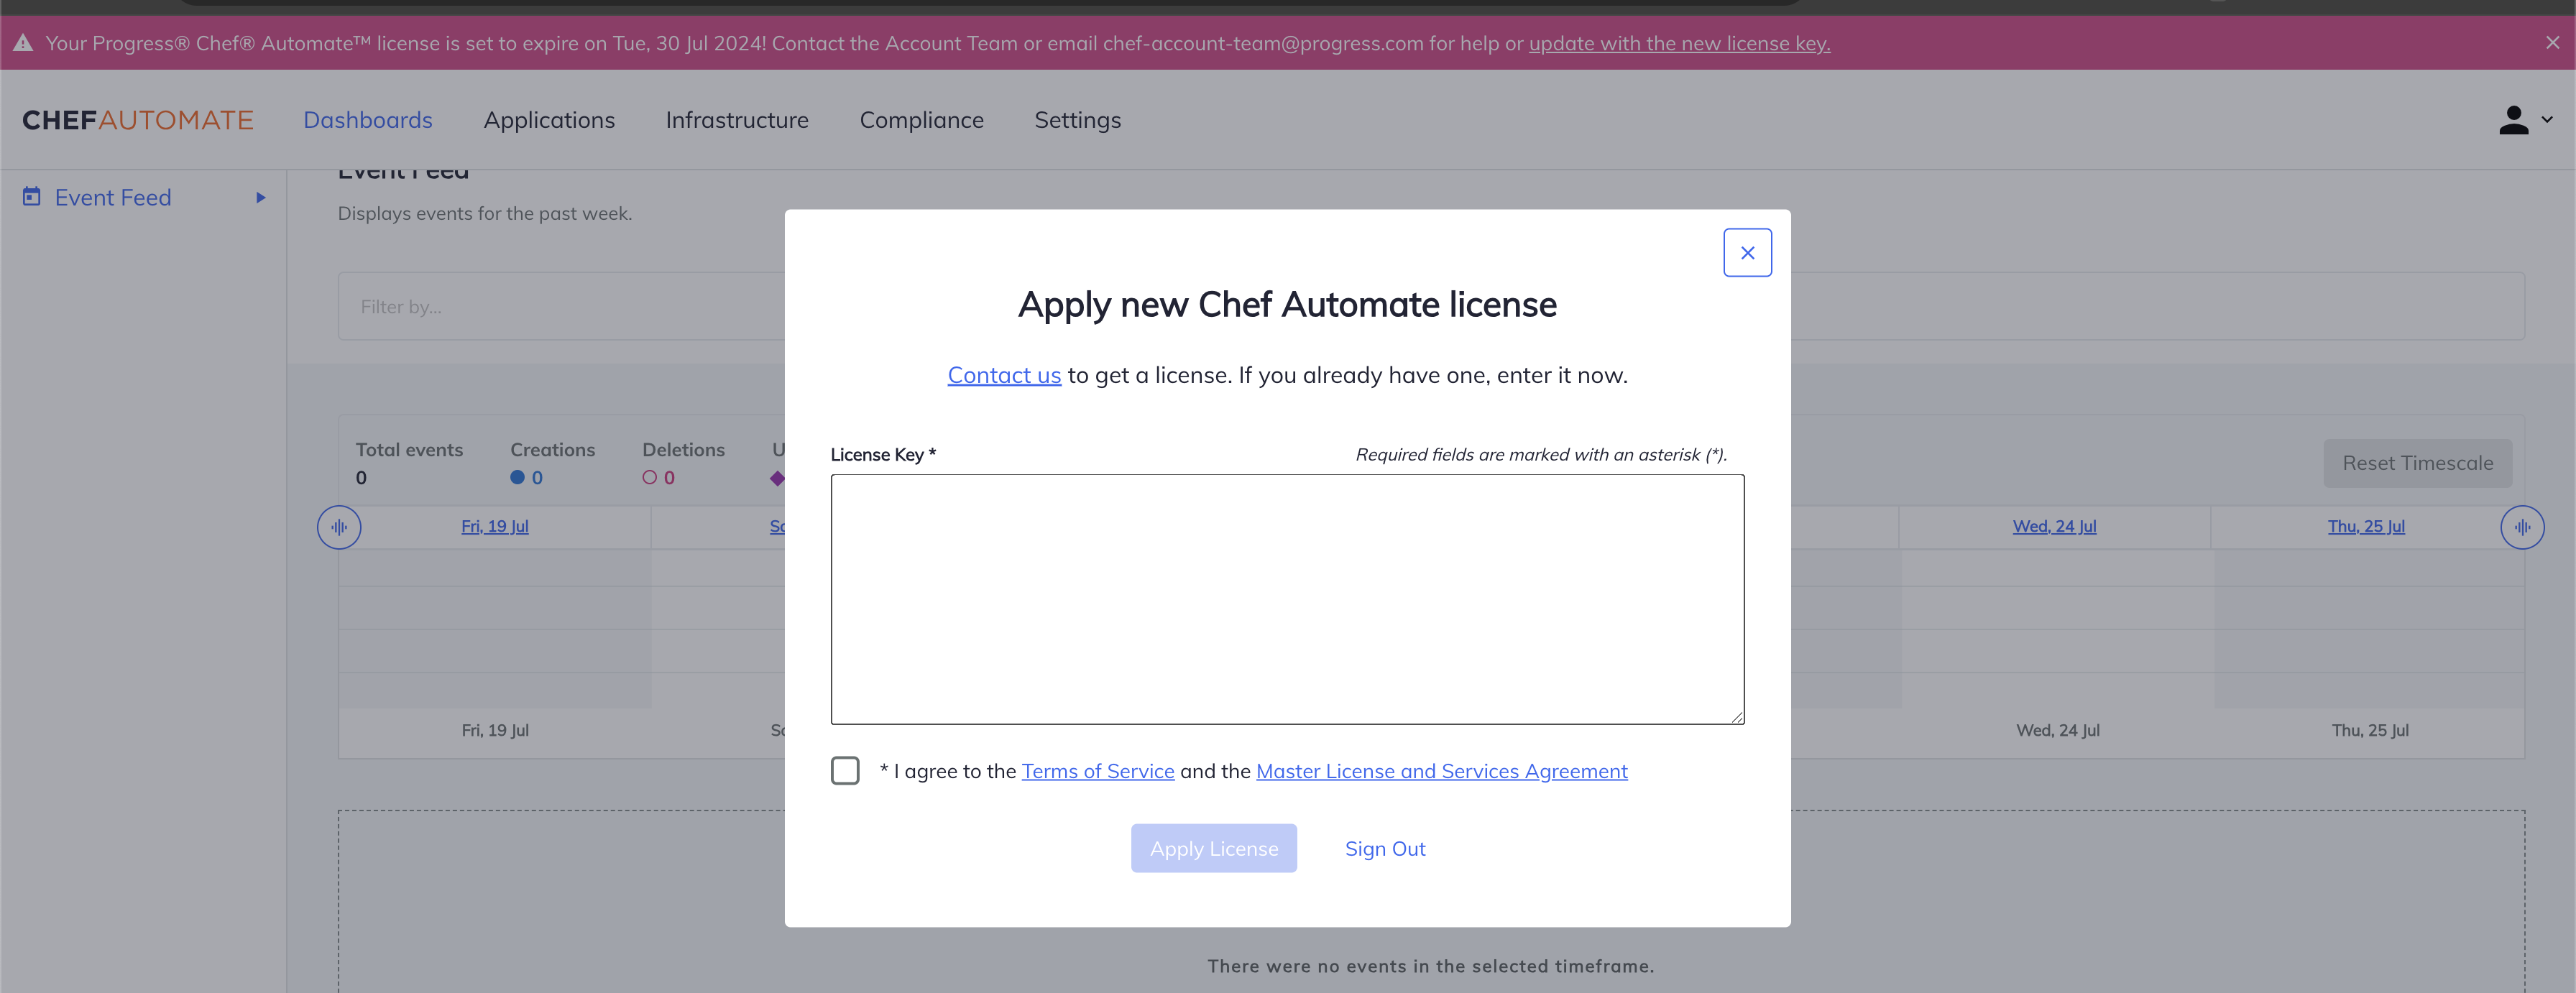Click the blue Creations legend marker
The image size is (2576, 993).
[x=519, y=478]
